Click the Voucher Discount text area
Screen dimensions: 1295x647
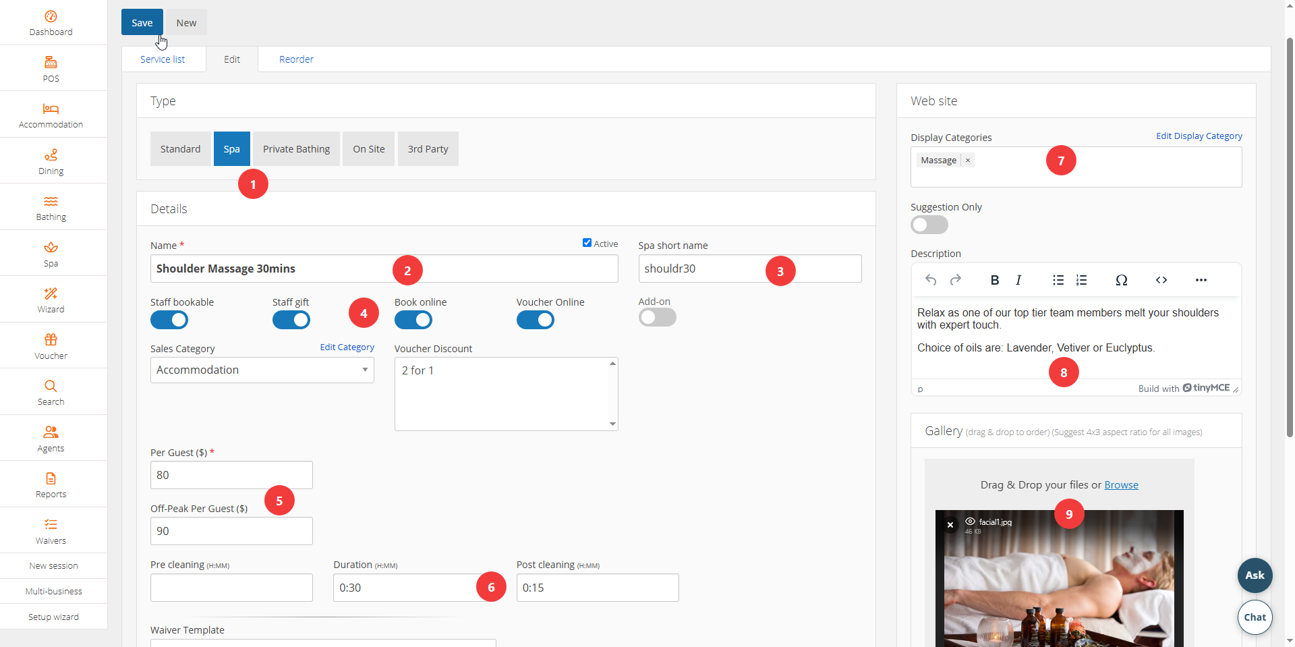pos(507,394)
